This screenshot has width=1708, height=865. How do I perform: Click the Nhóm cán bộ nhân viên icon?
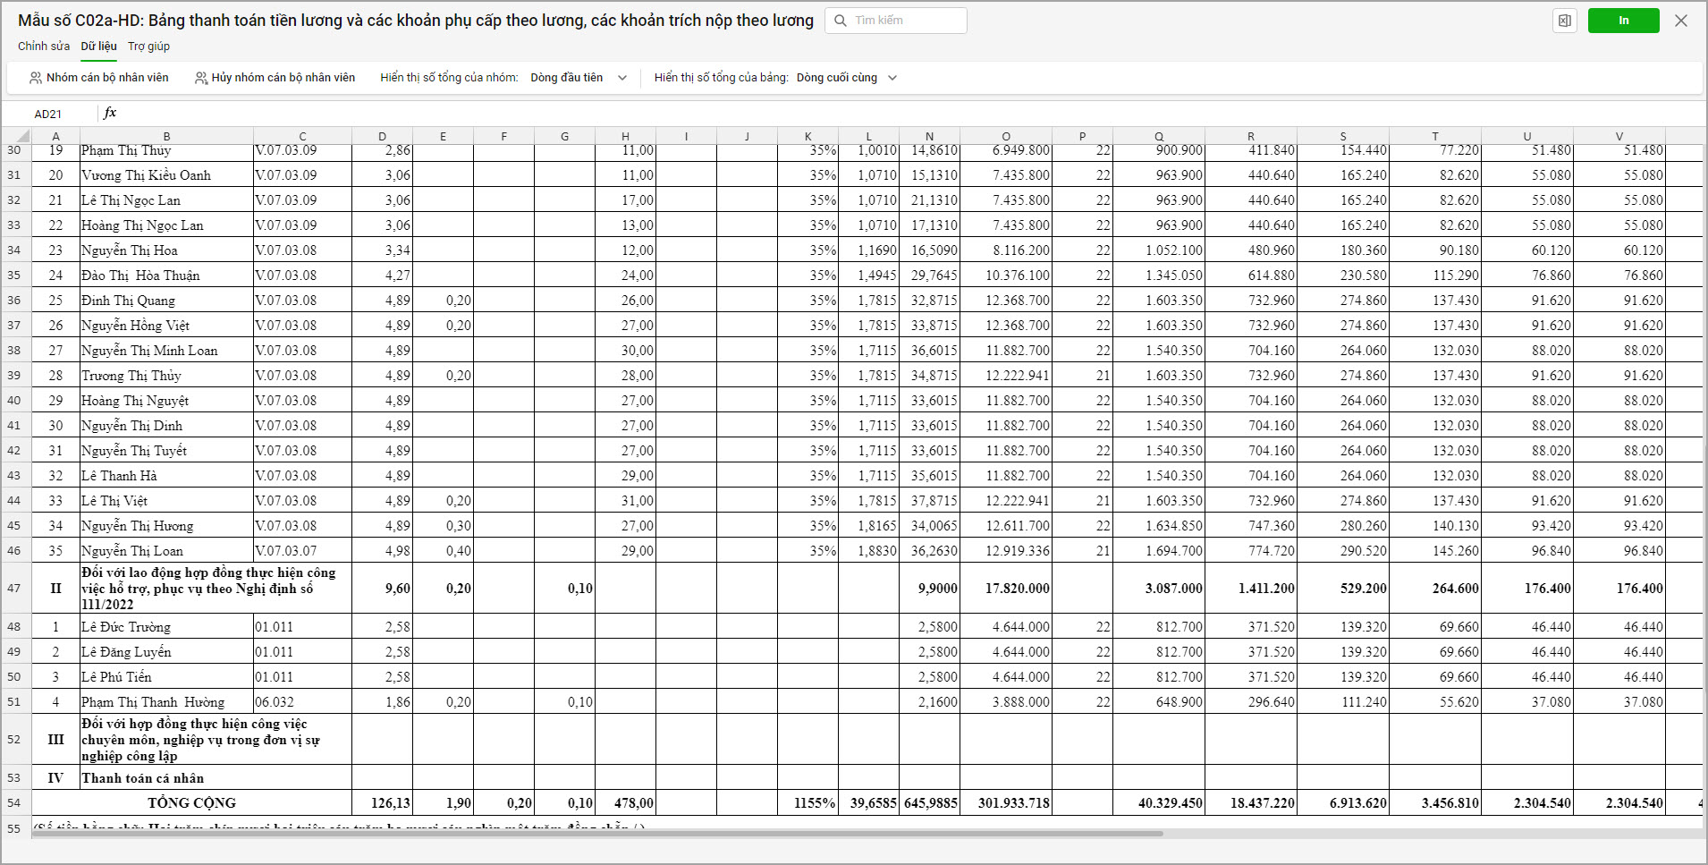pos(36,78)
